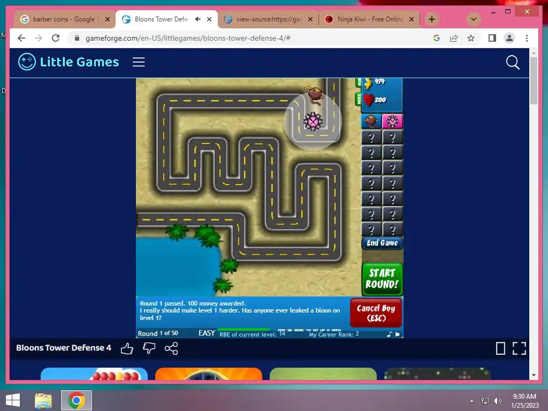Click the scrollbar down arrow
548x411 pixels.
534,375
